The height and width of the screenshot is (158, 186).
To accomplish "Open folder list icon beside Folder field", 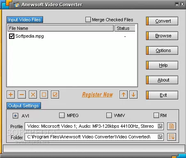I will click(172, 137).
